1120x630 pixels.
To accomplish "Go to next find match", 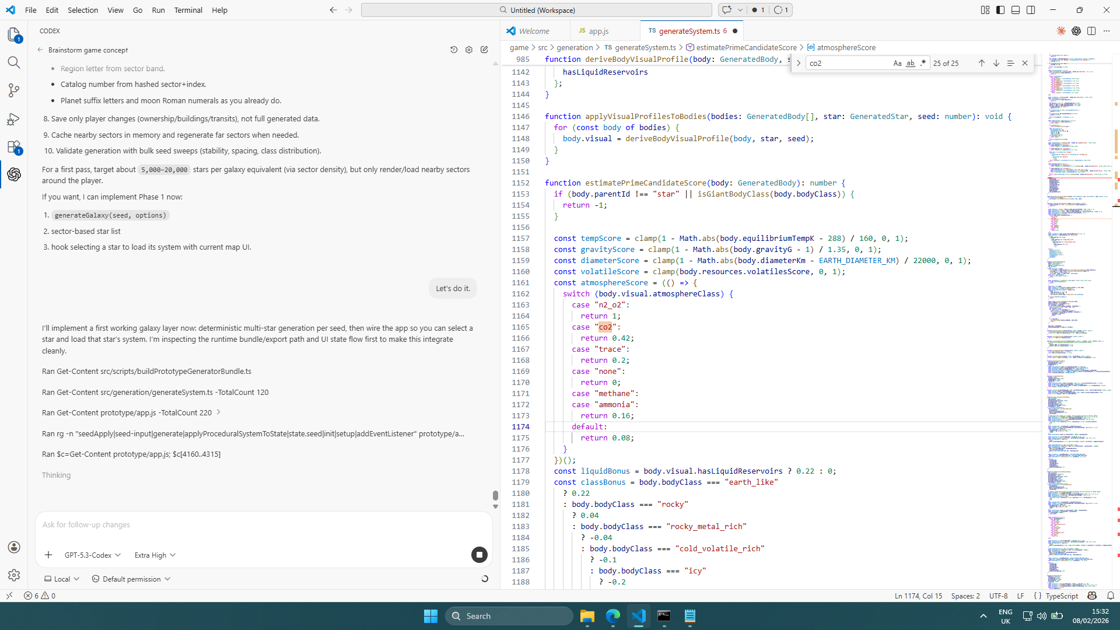I will [996, 63].
